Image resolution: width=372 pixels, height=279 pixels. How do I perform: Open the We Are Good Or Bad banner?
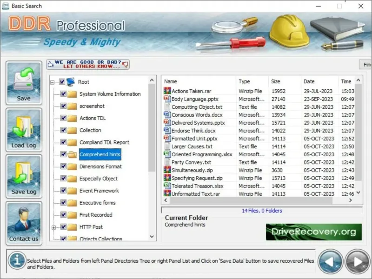click(x=88, y=64)
